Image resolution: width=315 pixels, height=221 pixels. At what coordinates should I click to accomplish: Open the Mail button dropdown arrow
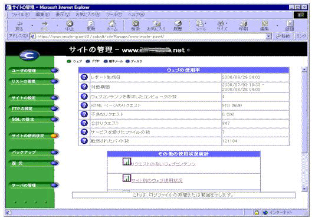(x=206, y=24)
